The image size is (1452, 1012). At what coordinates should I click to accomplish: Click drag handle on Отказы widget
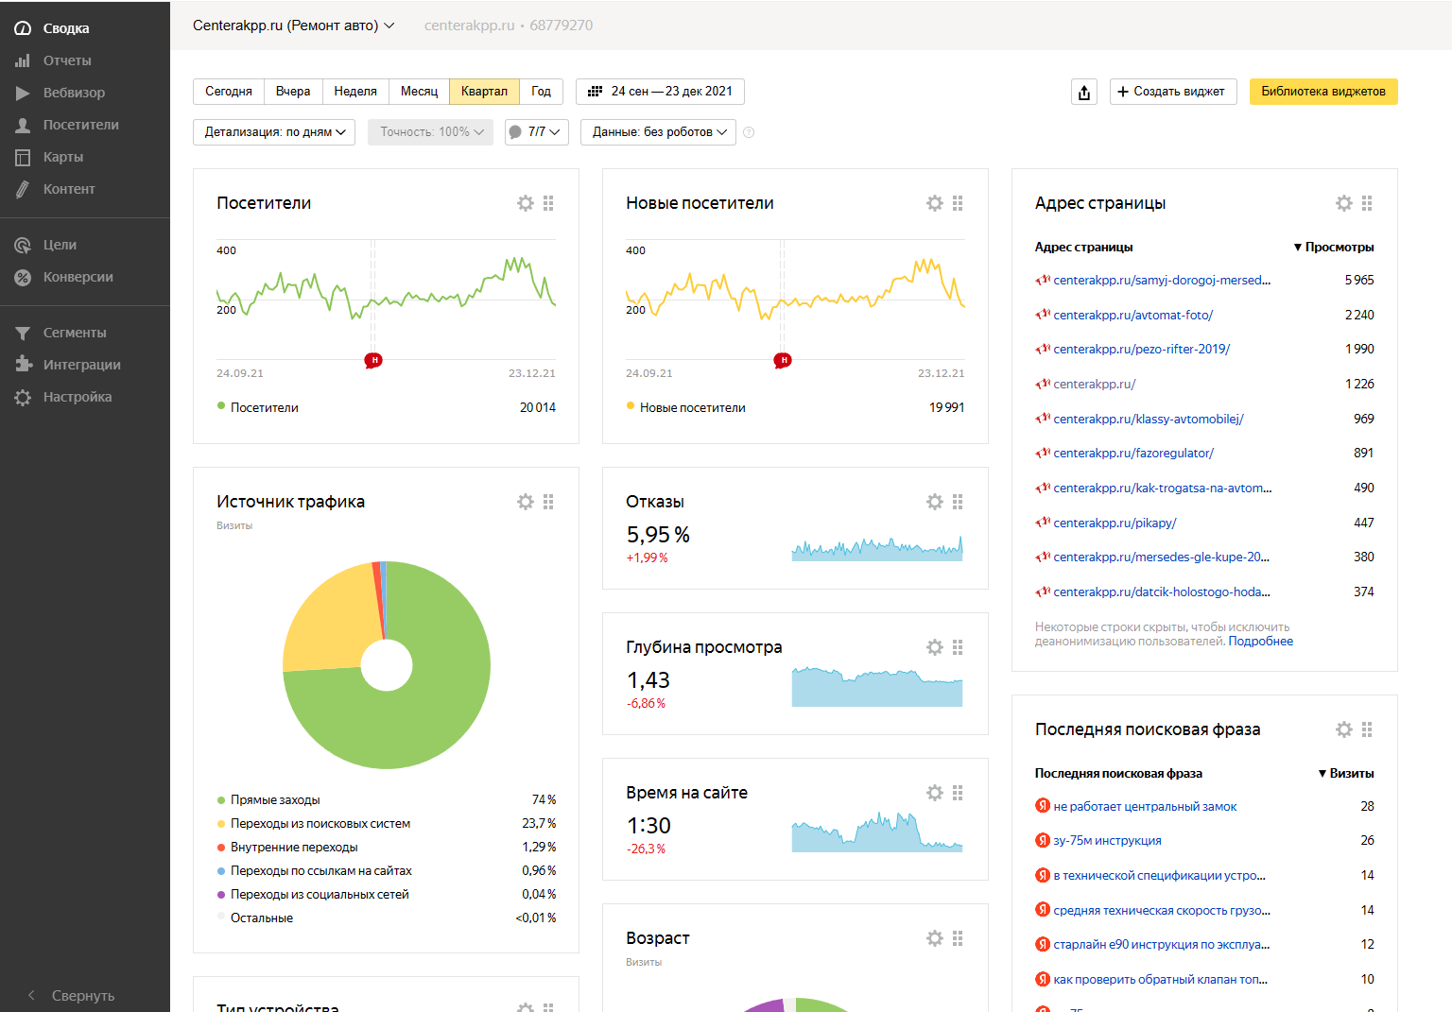click(x=958, y=502)
